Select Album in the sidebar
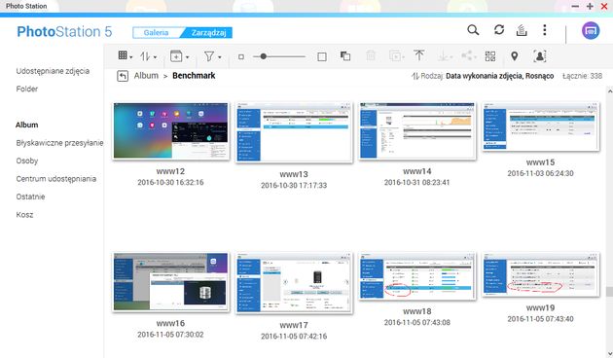 coord(27,125)
